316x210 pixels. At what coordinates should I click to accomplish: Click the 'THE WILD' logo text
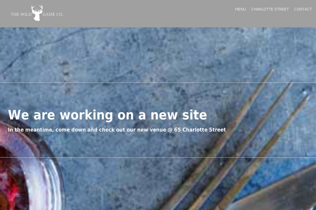(x=21, y=14)
